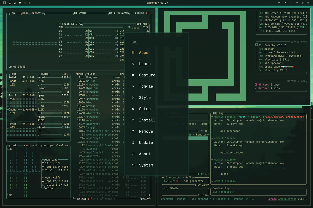Viewport: 313px width, 208px height.
Task: Click the floppy disk icon beside Install
Action: (x=133, y=120)
